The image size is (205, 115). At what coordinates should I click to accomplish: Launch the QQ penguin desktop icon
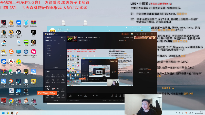click(x=11, y=62)
